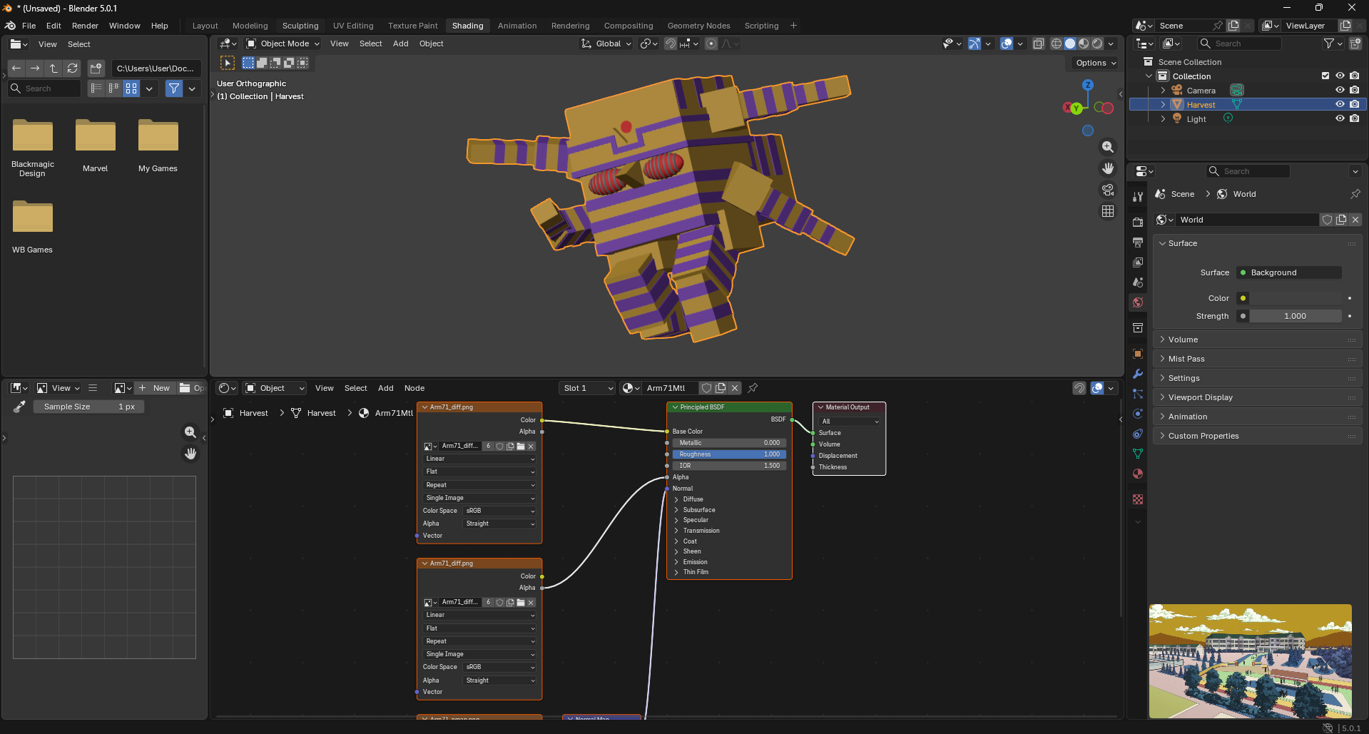Open the viewport Options dropdown
The image size is (1369, 734).
coord(1096,63)
